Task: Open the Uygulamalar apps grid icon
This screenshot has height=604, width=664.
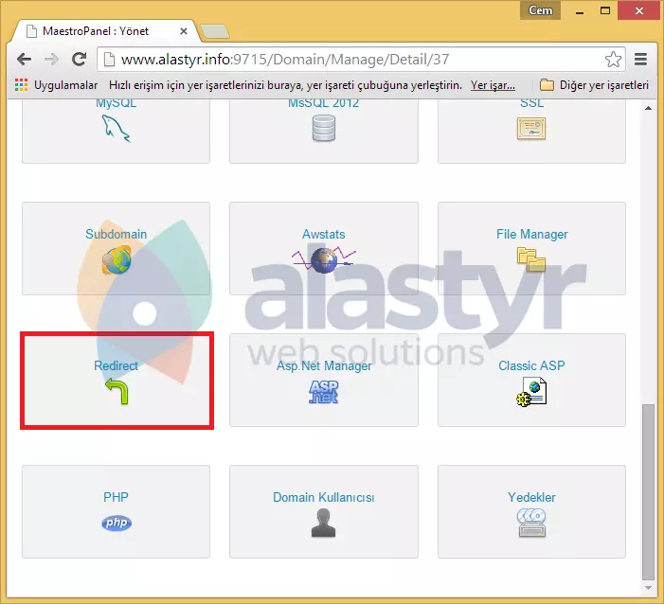Action: 21,84
